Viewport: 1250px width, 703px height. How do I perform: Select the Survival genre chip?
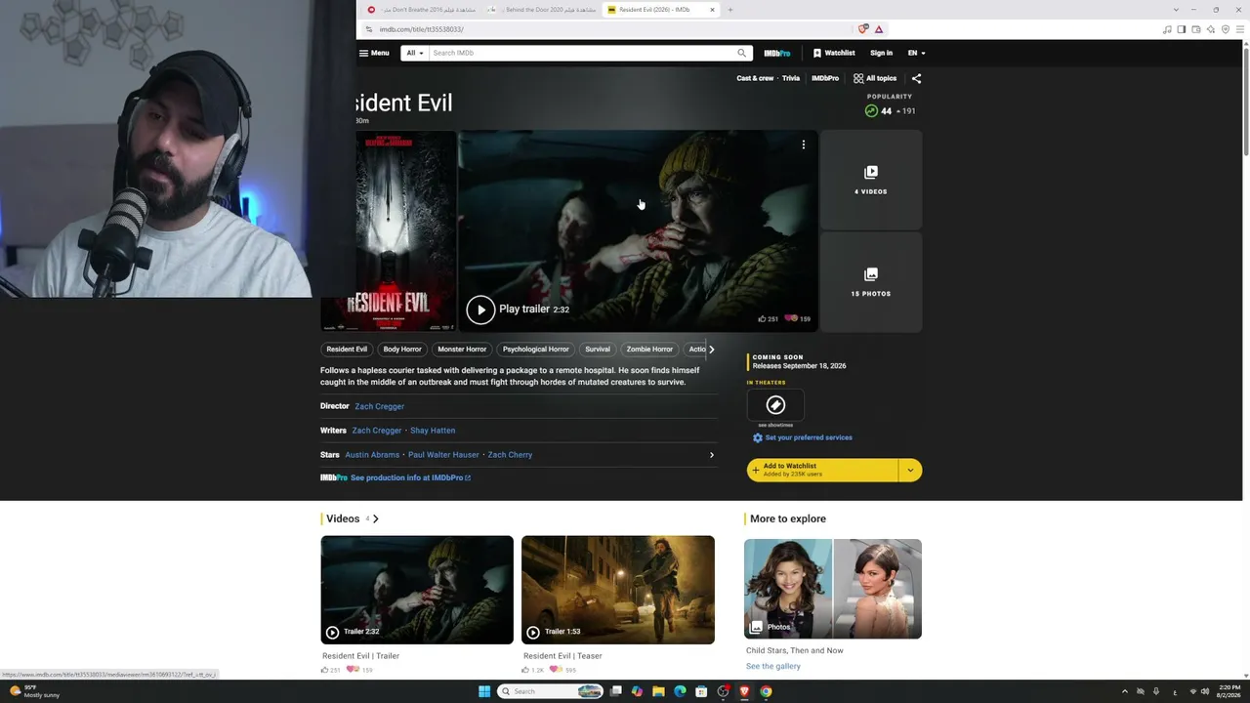598,349
